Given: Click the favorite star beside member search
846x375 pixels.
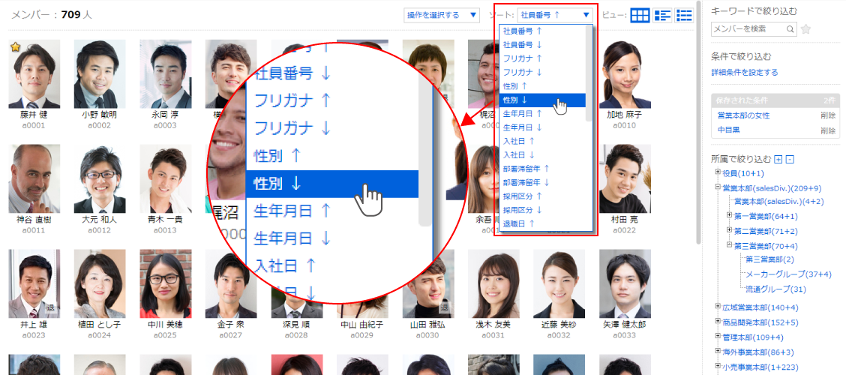Looking at the screenshot, I should point(805,29).
